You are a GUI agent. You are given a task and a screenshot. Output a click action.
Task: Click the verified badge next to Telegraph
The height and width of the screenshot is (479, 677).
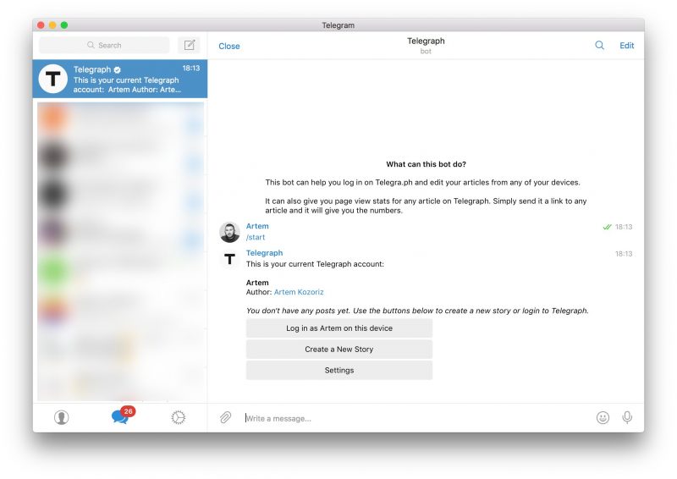tap(117, 69)
